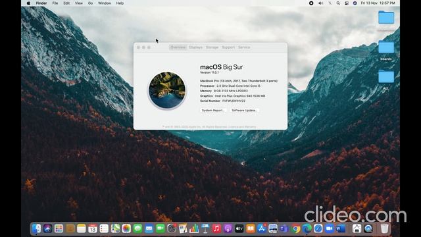The width and height of the screenshot is (421, 237).
Task: Open Keynote from the Dock
Action: pyautogui.click(x=205, y=228)
